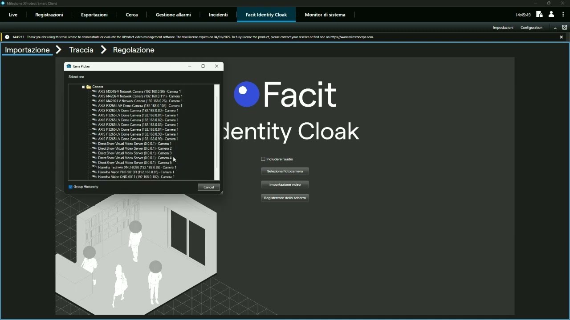The height and width of the screenshot is (320, 570).
Task: Select AXIS M4206-V Network Camera (192.168.0.111)
Action: [140, 96]
